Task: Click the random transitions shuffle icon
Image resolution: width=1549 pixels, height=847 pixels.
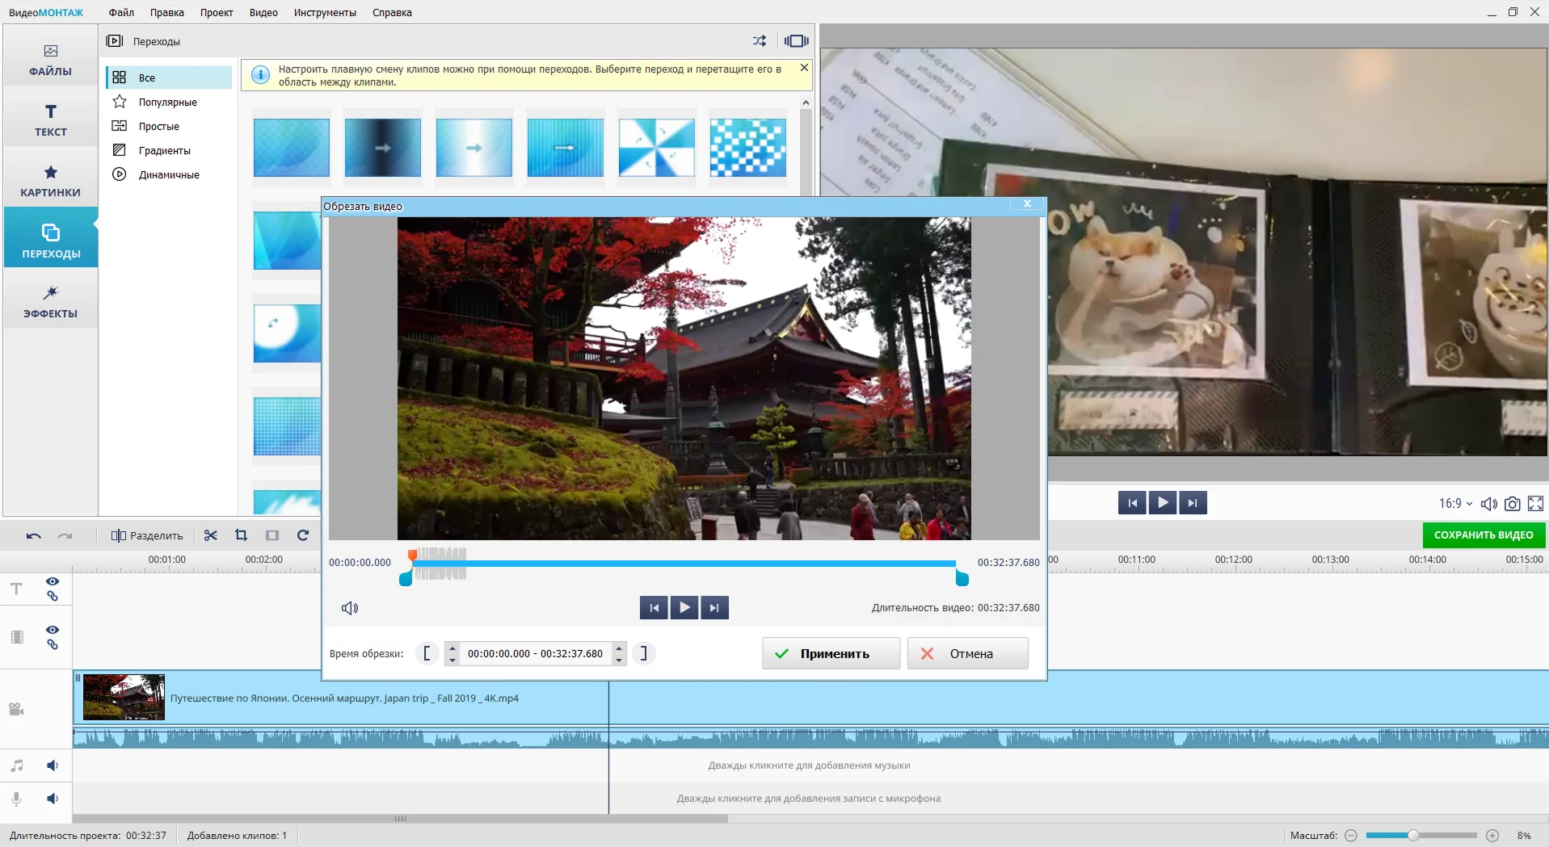Action: [760, 41]
